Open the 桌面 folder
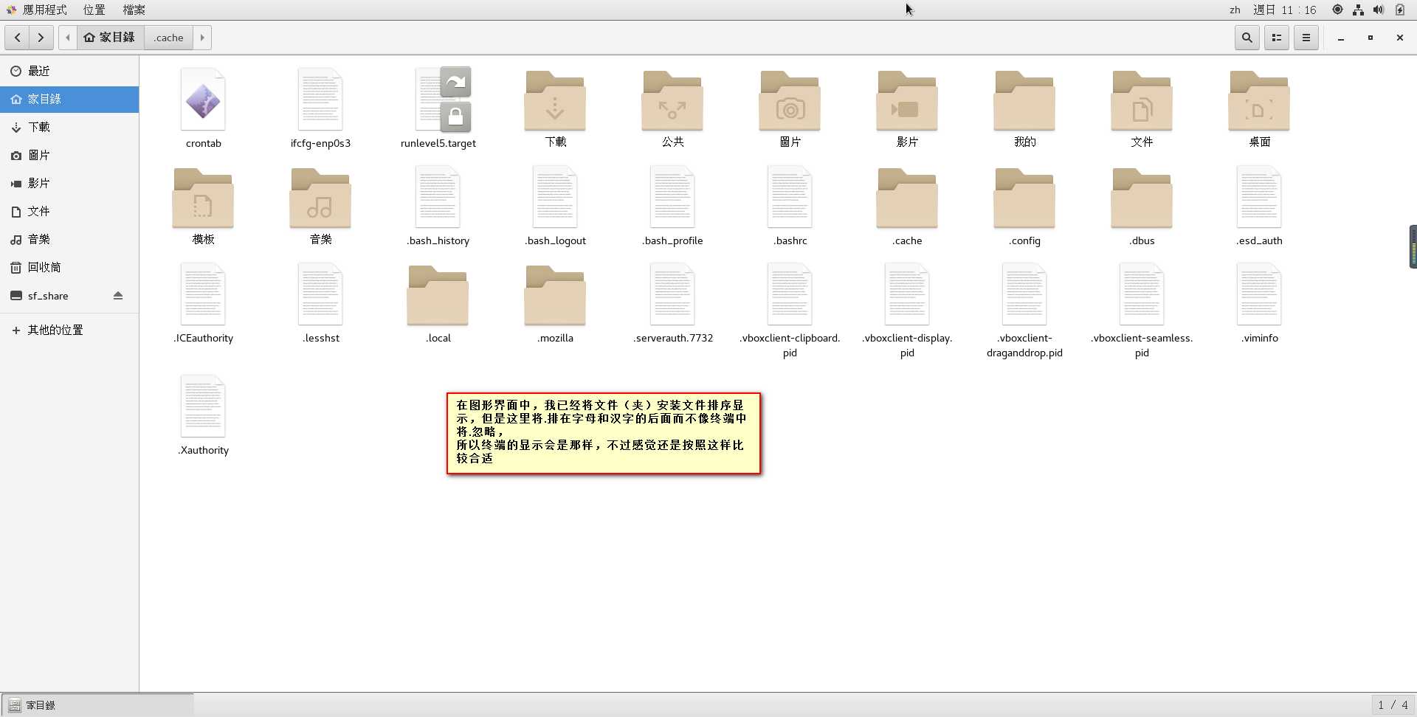This screenshot has height=717, width=1417. pyautogui.click(x=1259, y=101)
